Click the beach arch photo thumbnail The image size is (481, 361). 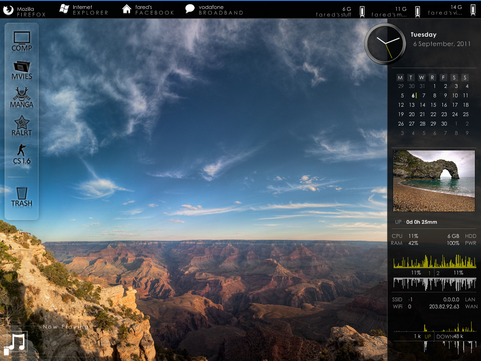434,181
